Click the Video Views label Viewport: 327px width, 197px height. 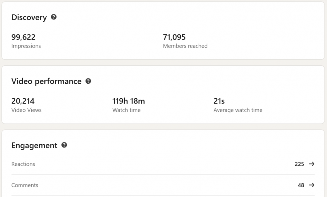tap(27, 110)
